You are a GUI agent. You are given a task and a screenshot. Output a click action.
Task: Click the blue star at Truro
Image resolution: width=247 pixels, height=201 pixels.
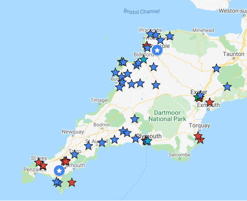[x=75, y=154]
